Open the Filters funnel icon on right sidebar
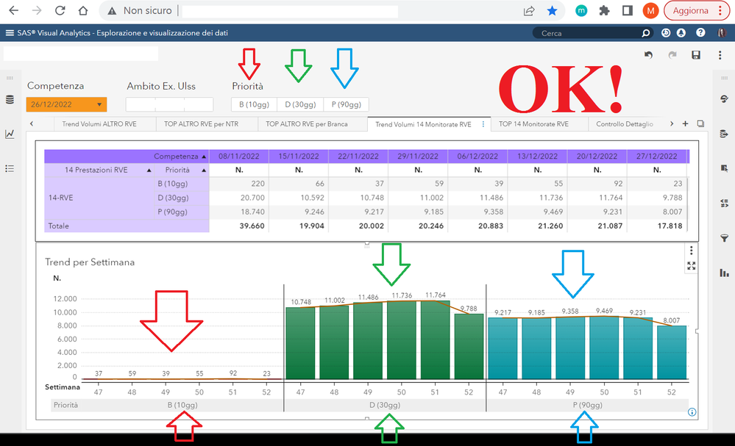This screenshot has height=446, width=735. 724,238
